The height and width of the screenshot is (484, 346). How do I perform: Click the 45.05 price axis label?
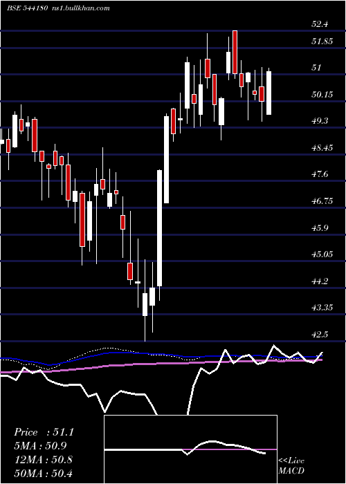pyautogui.click(x=322, y=254)
